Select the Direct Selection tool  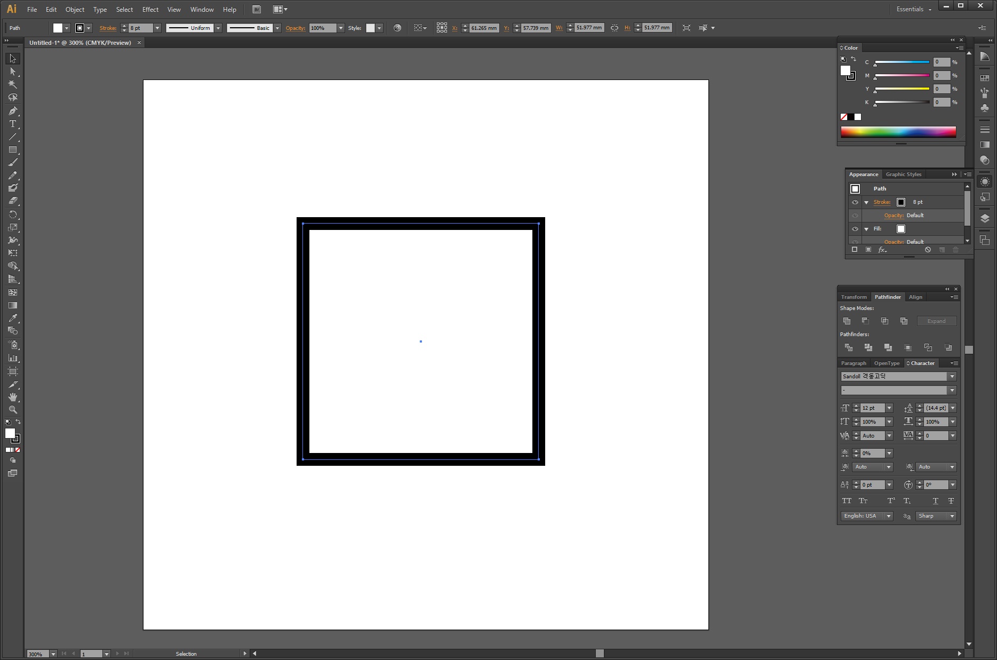pyautogui.click(x=13, y=71)
